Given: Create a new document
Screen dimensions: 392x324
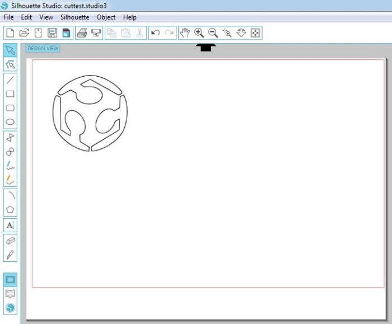Looking at the screenshot, I should click(x=10, y=32).
